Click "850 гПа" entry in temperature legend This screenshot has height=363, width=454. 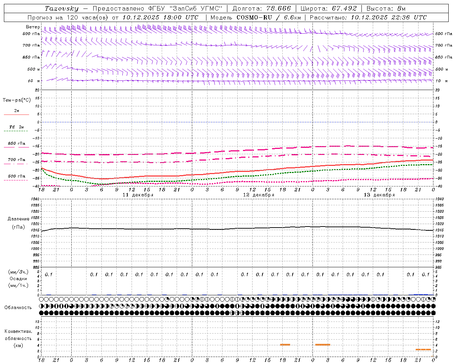coord(17,144)
